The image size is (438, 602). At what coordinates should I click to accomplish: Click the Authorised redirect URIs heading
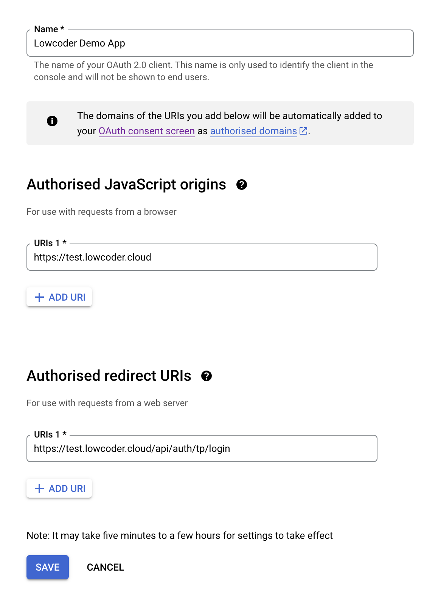(x=109, y=376)
